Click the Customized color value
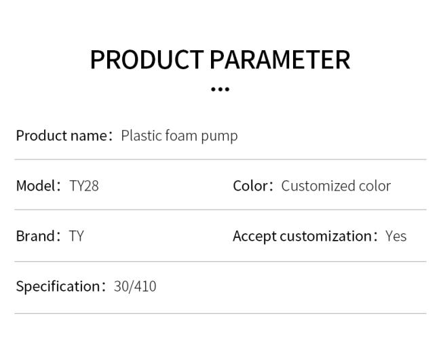Image resolution: width=441 pixels, height=360 pixels. [x=336, y=186]
